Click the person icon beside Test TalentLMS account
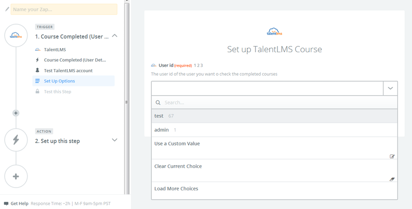This screenshot has height=209, width=412. click(x=37, y=70)
